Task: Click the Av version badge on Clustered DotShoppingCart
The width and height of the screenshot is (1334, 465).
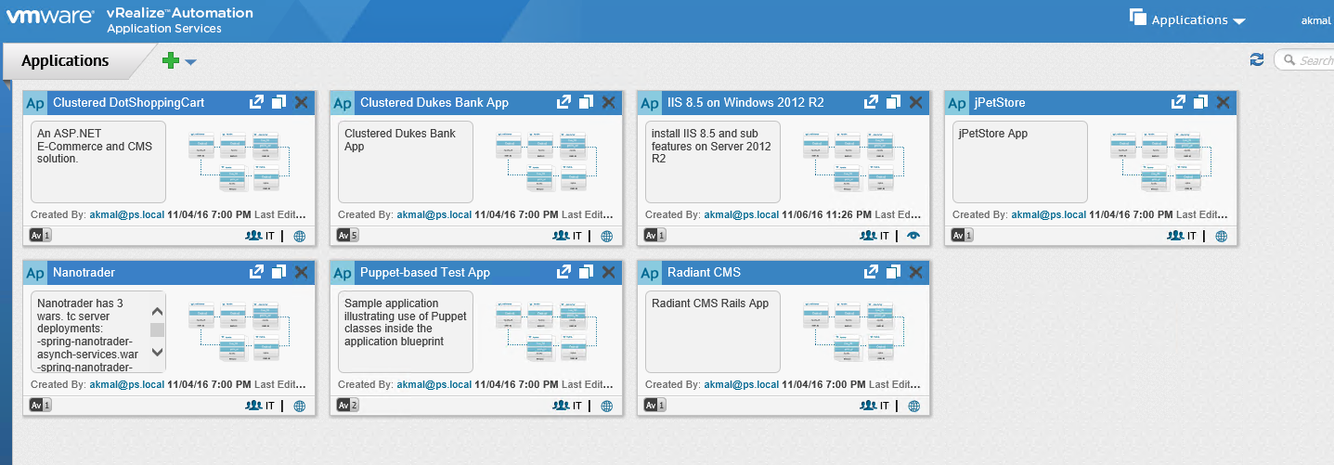Action: coord(40,236)
